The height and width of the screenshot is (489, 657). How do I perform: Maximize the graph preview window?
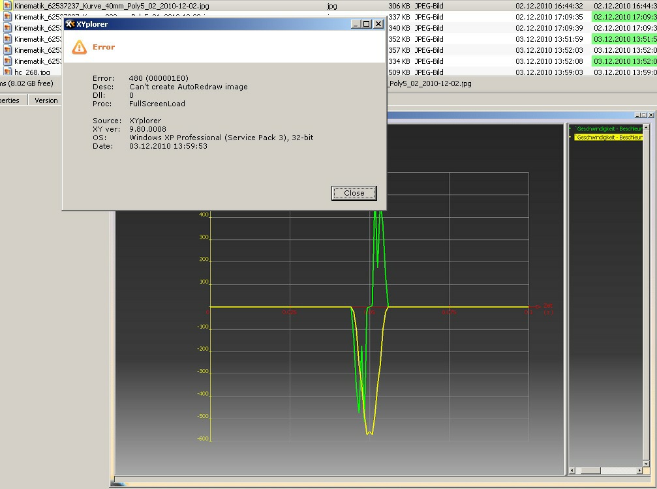tap(643, 115)
